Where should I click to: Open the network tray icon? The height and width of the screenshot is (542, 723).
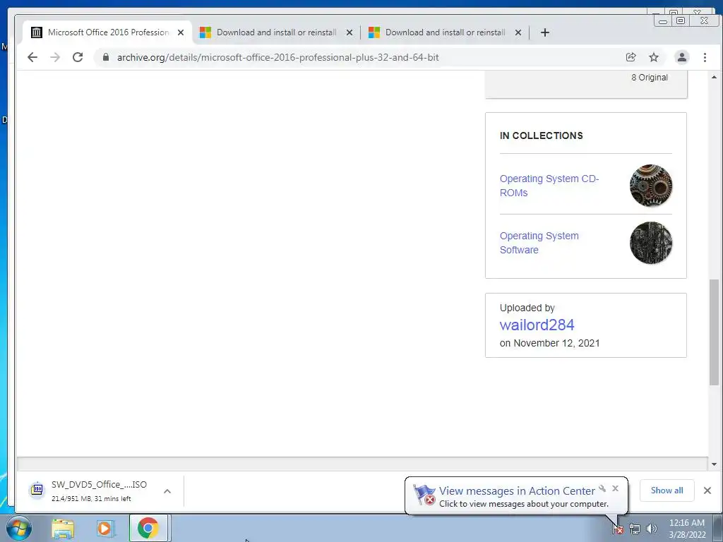tap(635, 529)
